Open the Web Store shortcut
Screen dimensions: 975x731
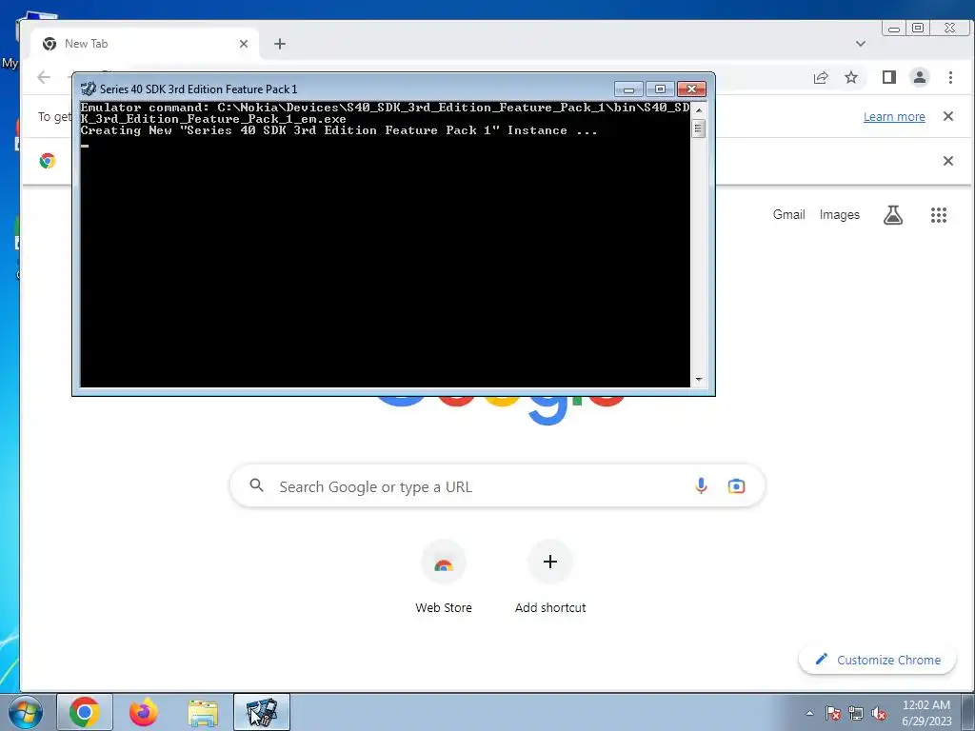click(x=444, y=577)
